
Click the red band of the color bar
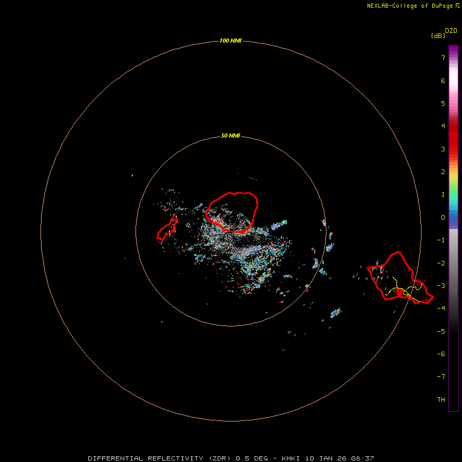pyautogui.click(x=453, y=139)
